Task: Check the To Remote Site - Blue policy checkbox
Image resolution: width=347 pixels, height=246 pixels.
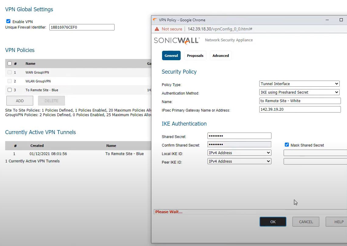Action: (9, 90)
